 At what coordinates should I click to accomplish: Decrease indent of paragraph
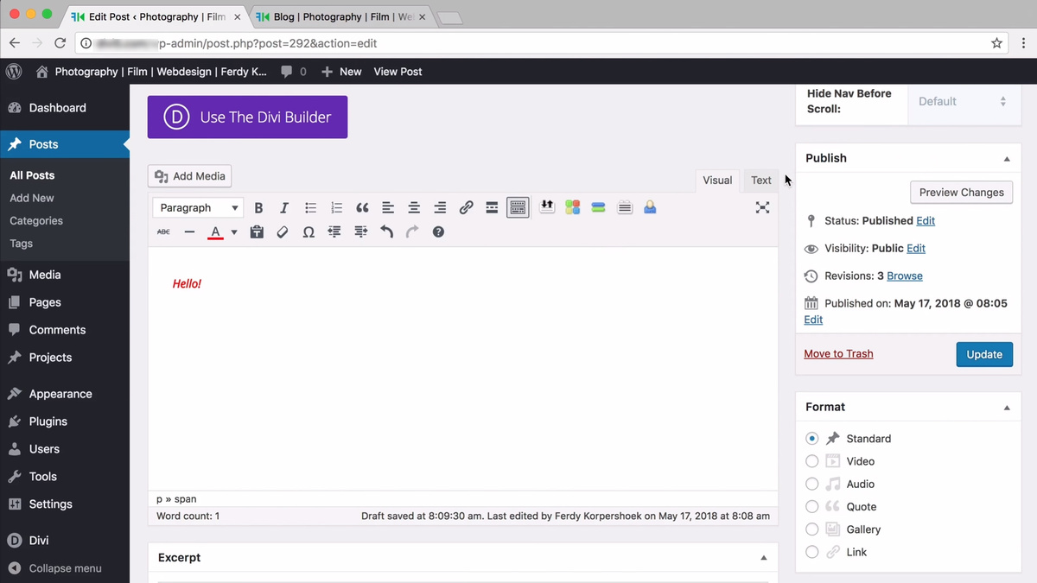click(x=334, y=232)
